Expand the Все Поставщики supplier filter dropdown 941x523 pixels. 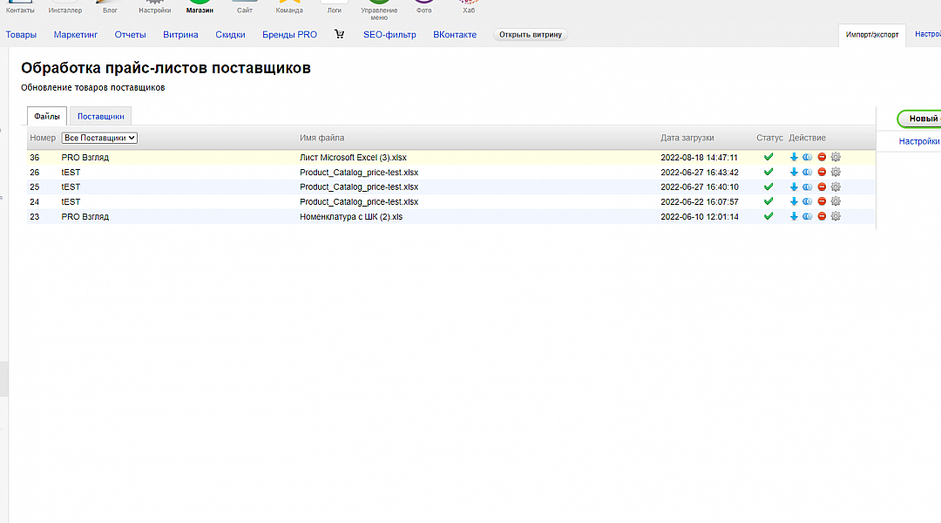tap(99, 138)
